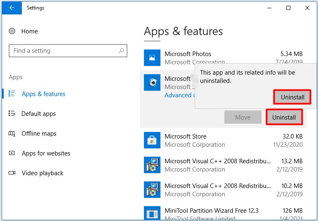Image resolution: width=318 pixels, height=221 pixels.
Task: Select the Microsoft Store list entry
Action: pyautogui.click(x=223, y=140)
